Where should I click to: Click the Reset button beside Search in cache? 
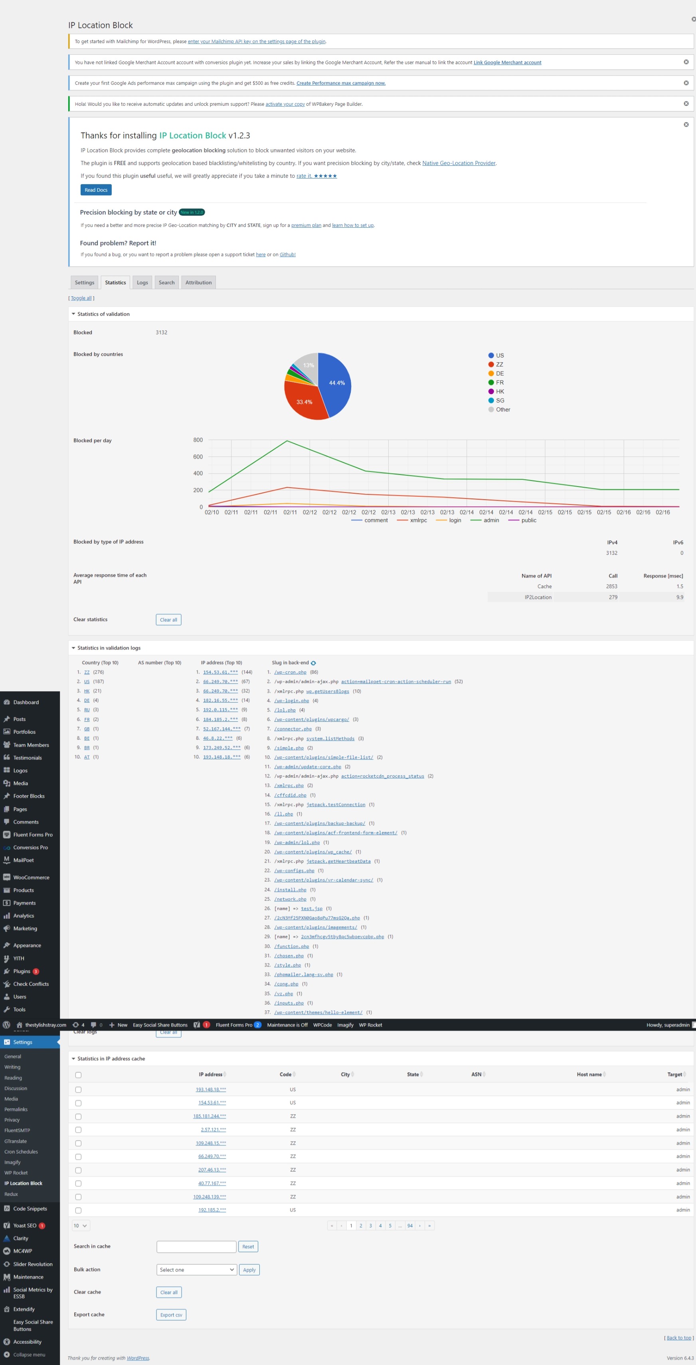[248, 1247]
